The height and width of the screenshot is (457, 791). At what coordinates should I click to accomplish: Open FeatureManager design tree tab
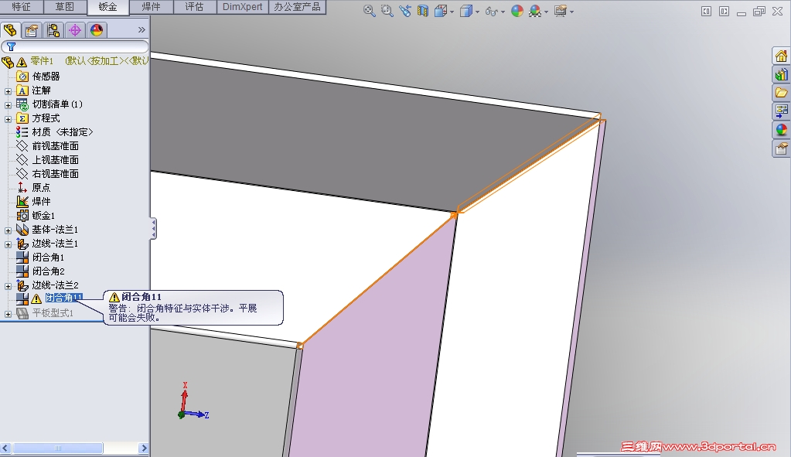coord(10,30)
